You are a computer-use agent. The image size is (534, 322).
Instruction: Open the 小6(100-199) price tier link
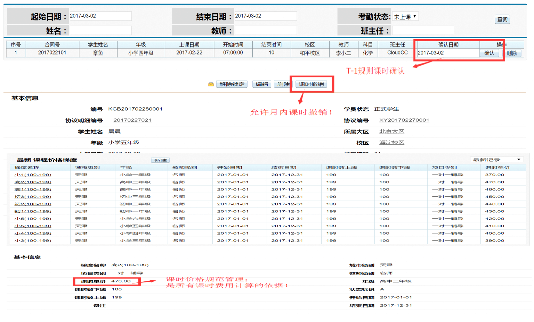pos(33,219)
